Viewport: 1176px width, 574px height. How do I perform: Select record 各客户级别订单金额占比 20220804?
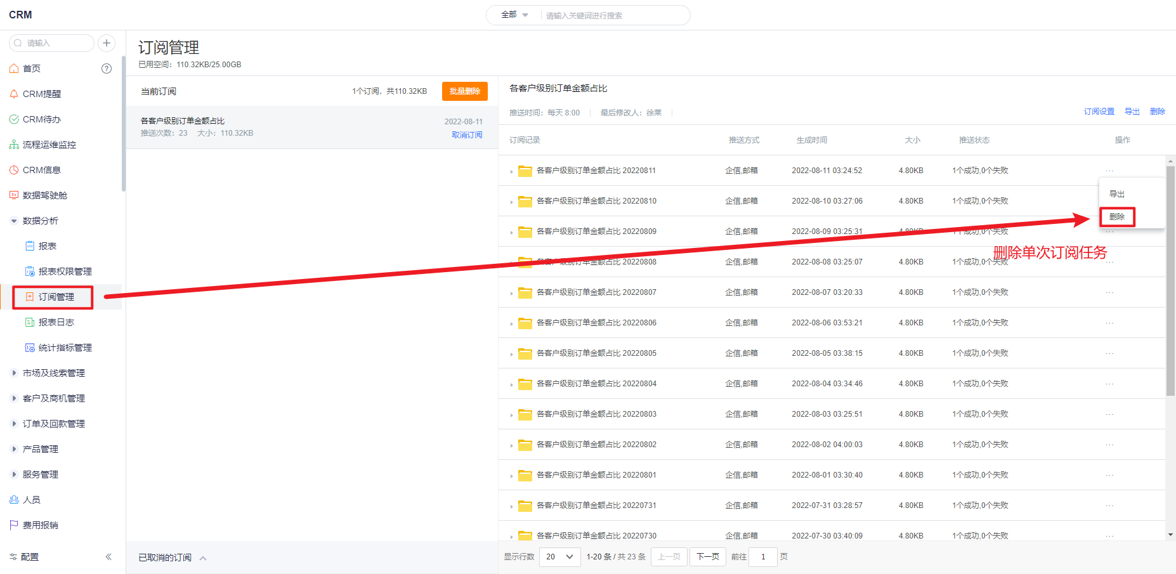596,384
